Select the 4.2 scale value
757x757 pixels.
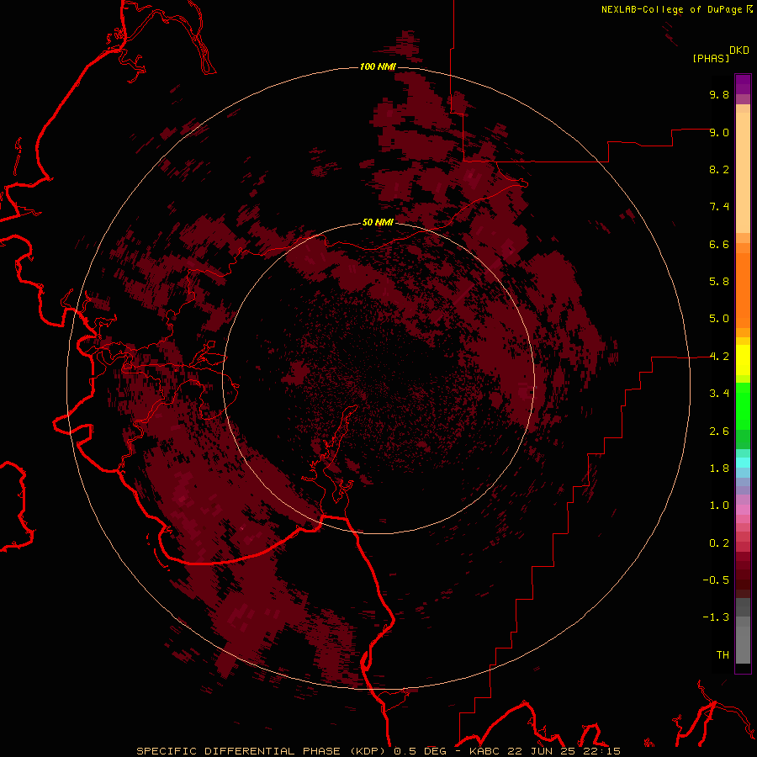coord(719,357)
